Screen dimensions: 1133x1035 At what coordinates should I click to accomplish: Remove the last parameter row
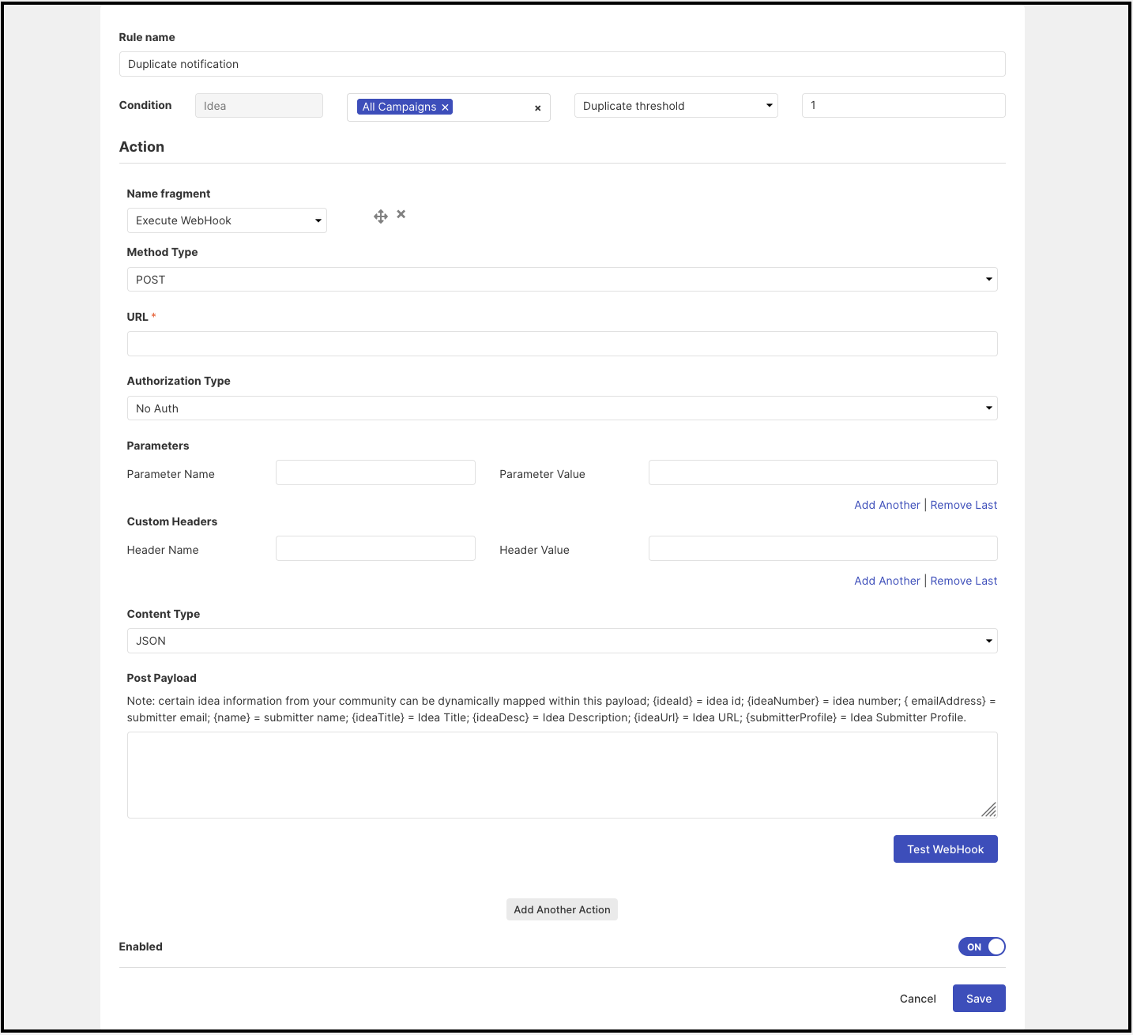964,505
